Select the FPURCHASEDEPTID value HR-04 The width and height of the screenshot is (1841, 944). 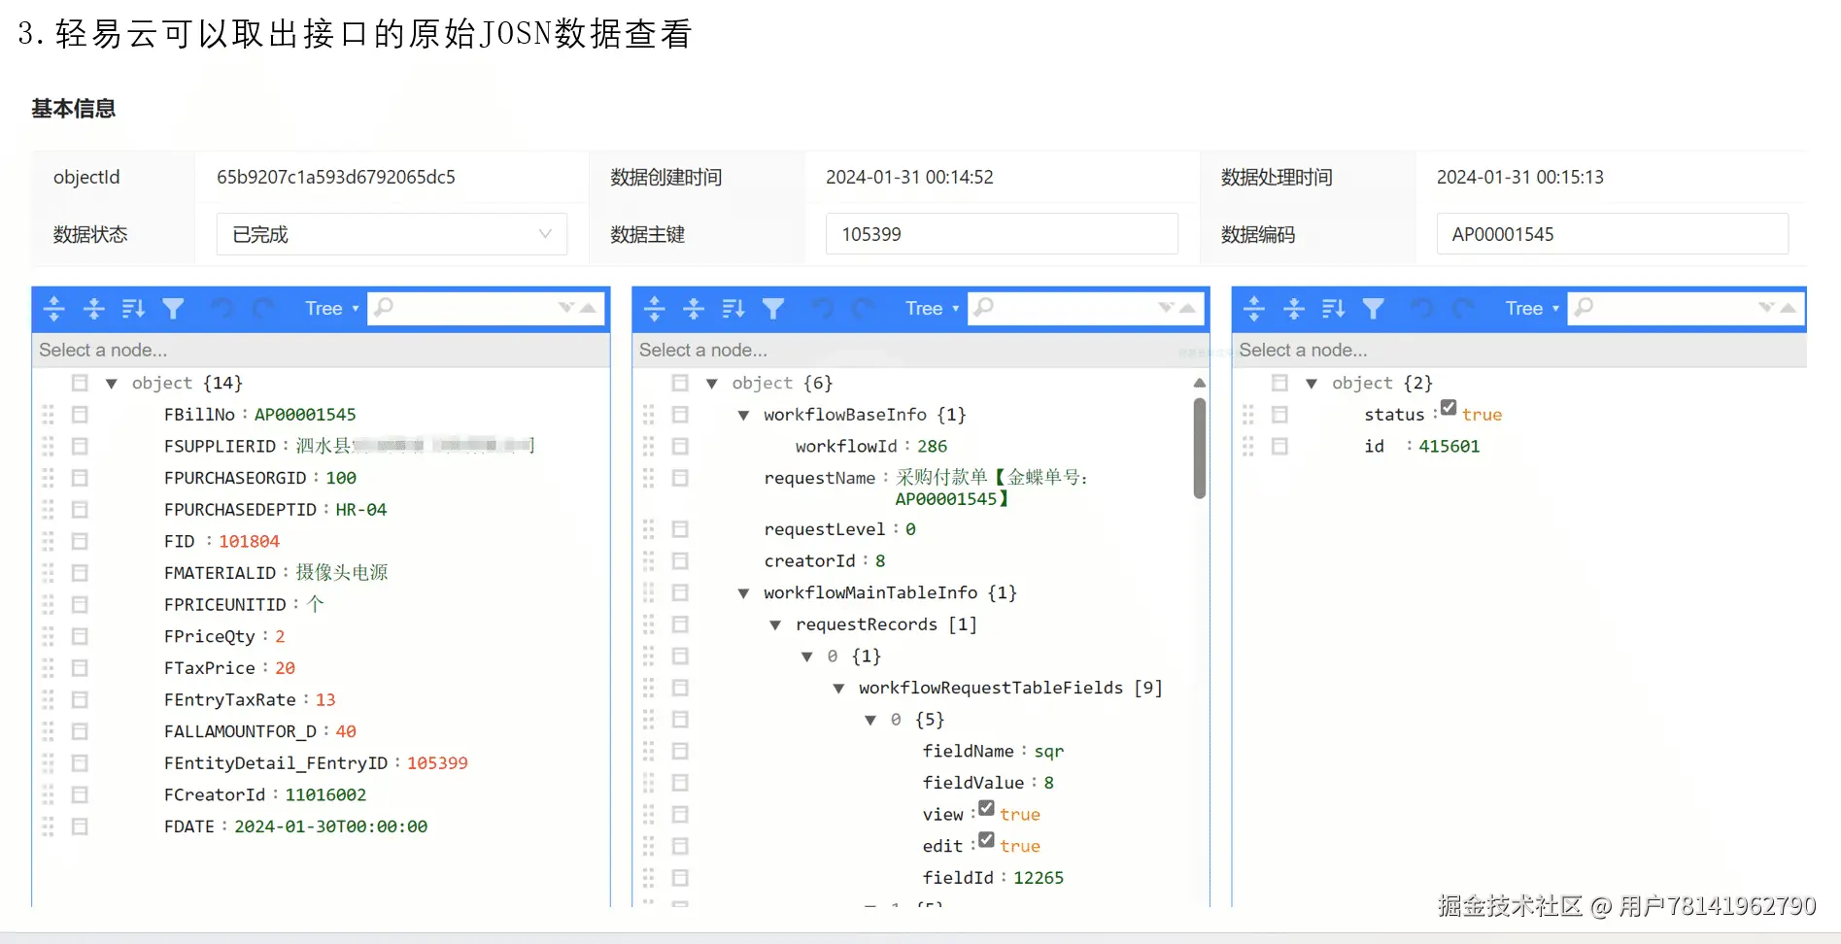361,510
